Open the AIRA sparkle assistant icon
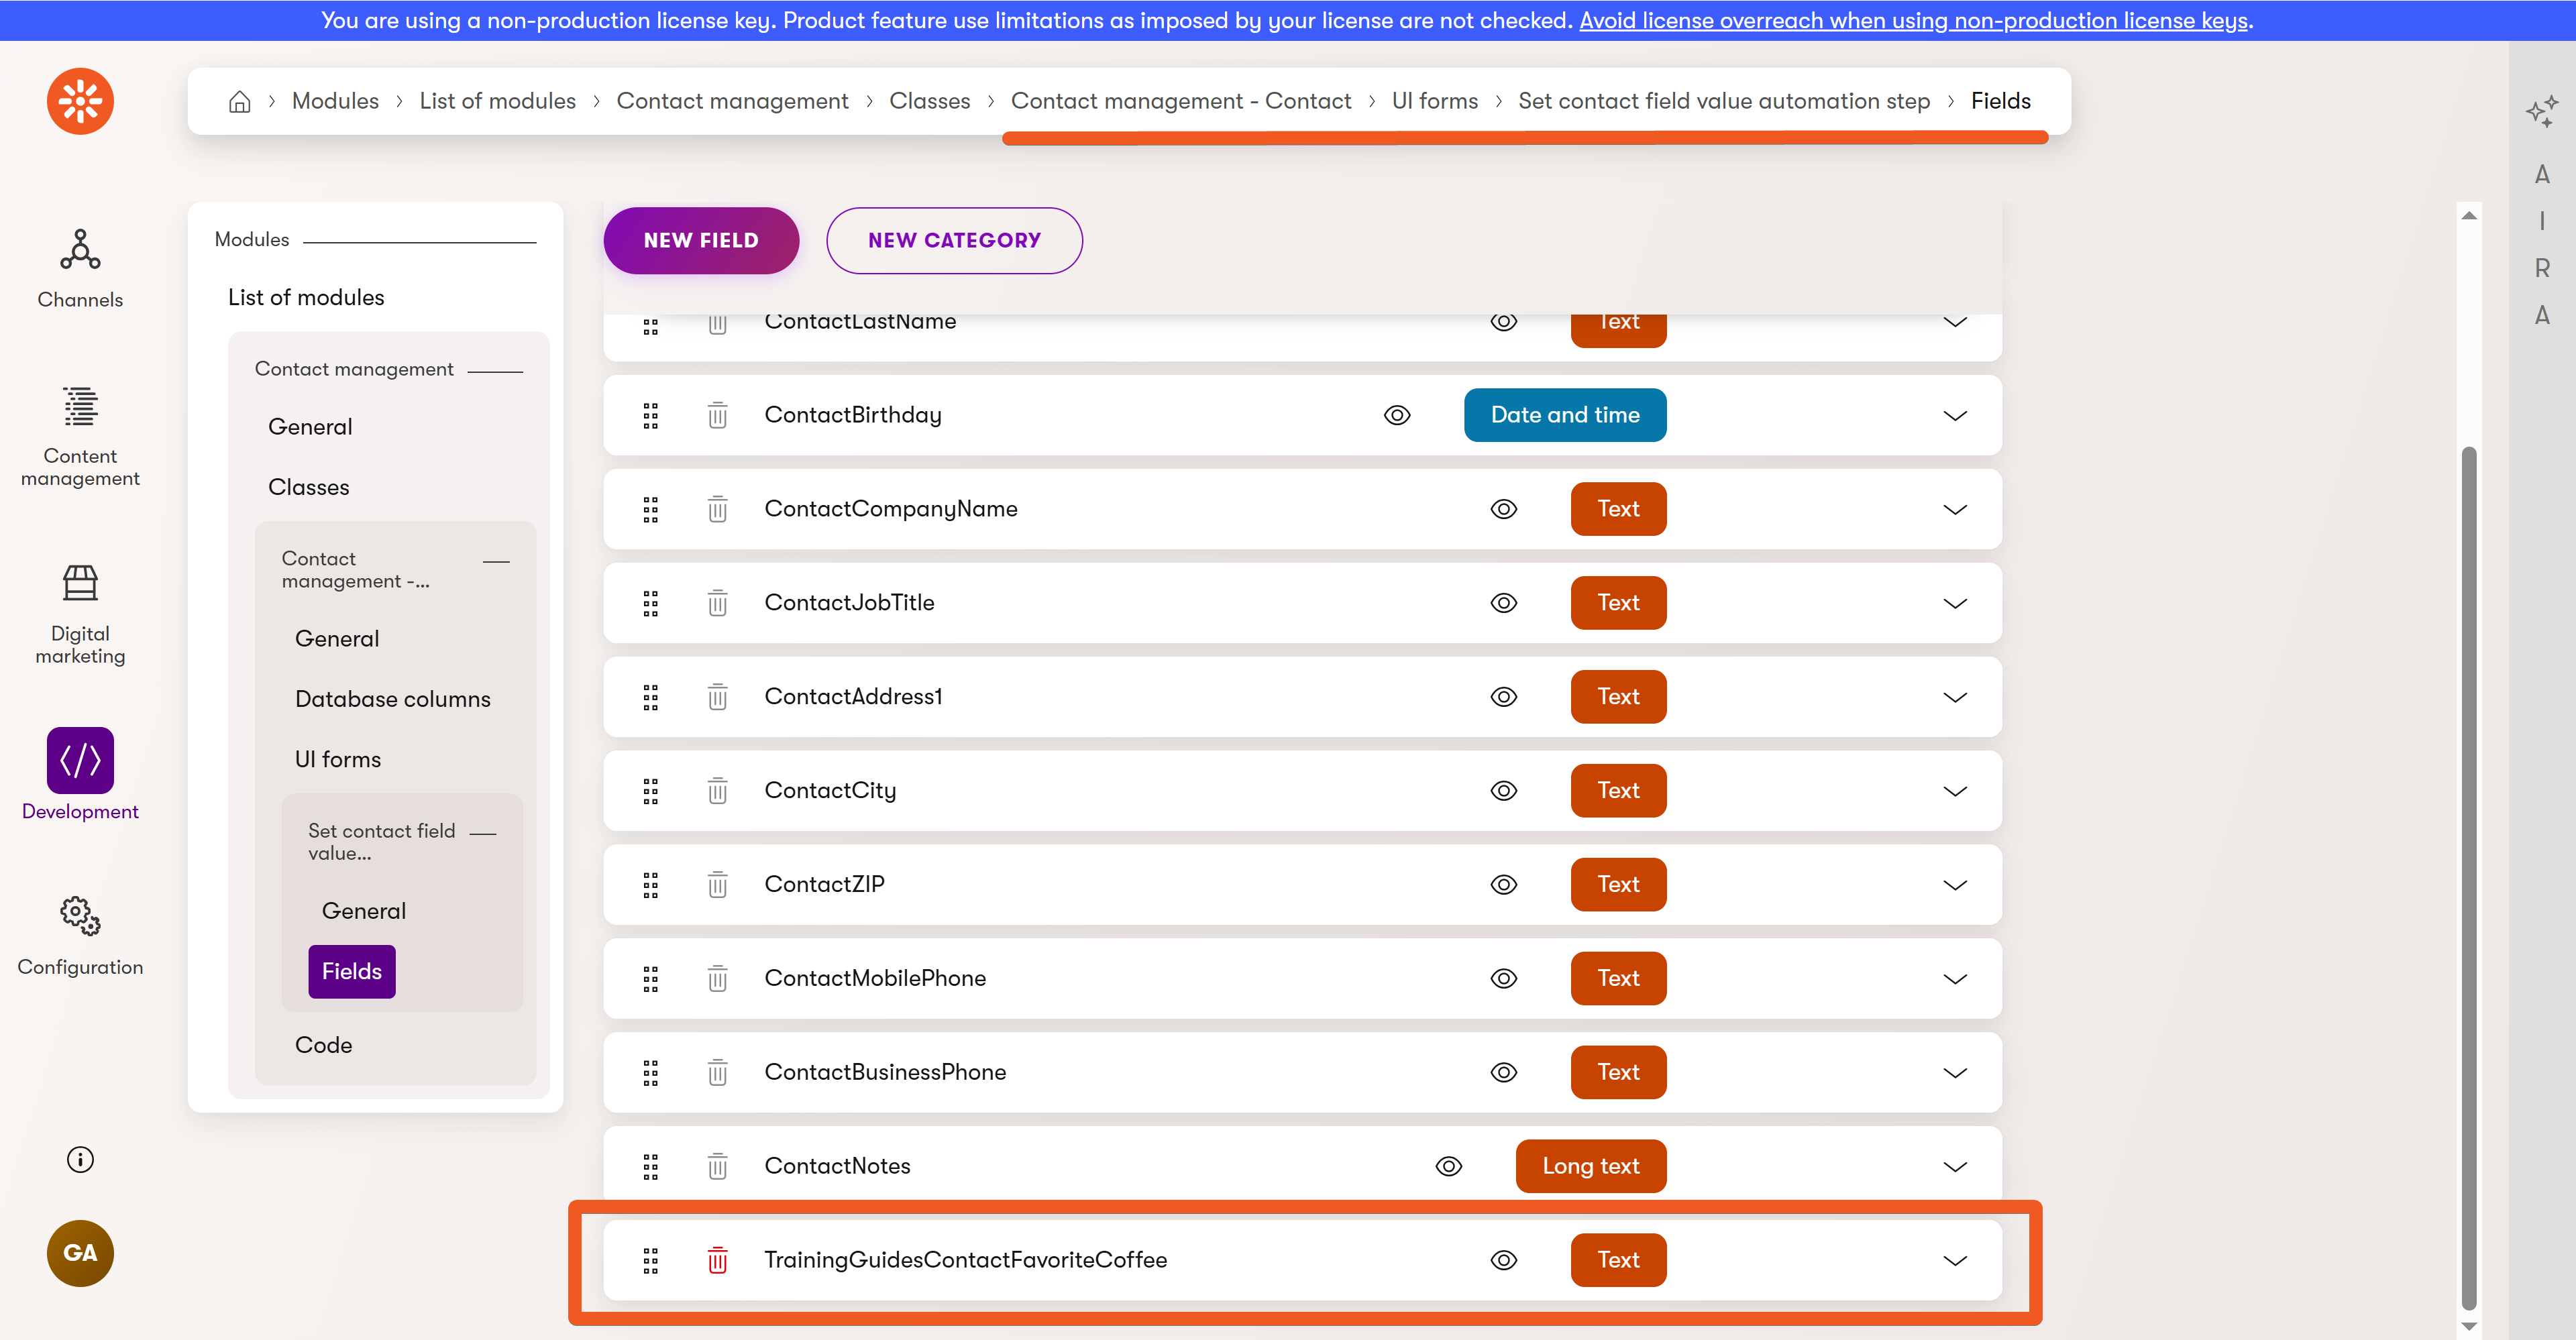Screen dimensions: 2576x1340 coord(2541,111)
